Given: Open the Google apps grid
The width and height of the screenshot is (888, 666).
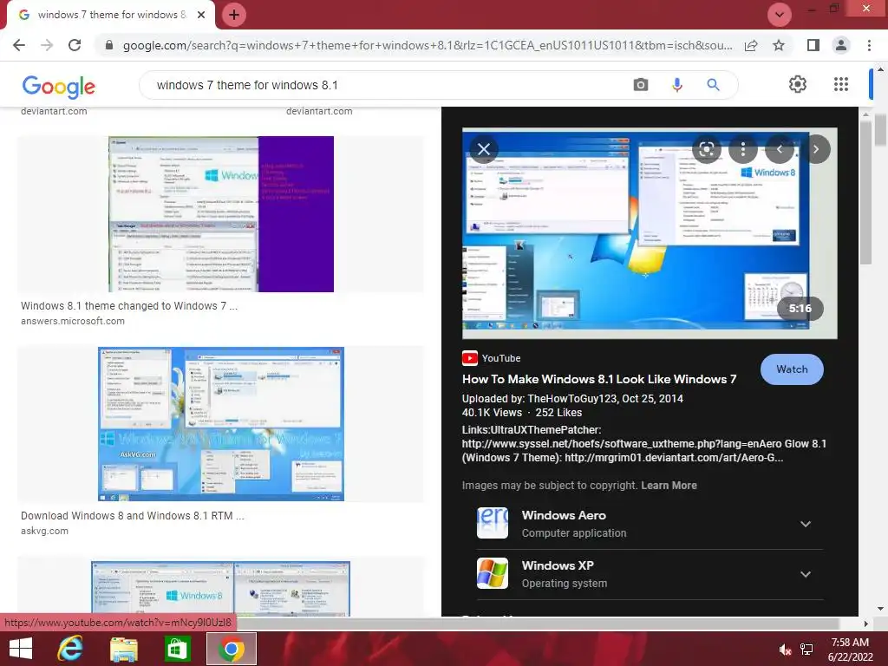Looking at the screenshot, I should pyautogui.click(x=841, y=84).
